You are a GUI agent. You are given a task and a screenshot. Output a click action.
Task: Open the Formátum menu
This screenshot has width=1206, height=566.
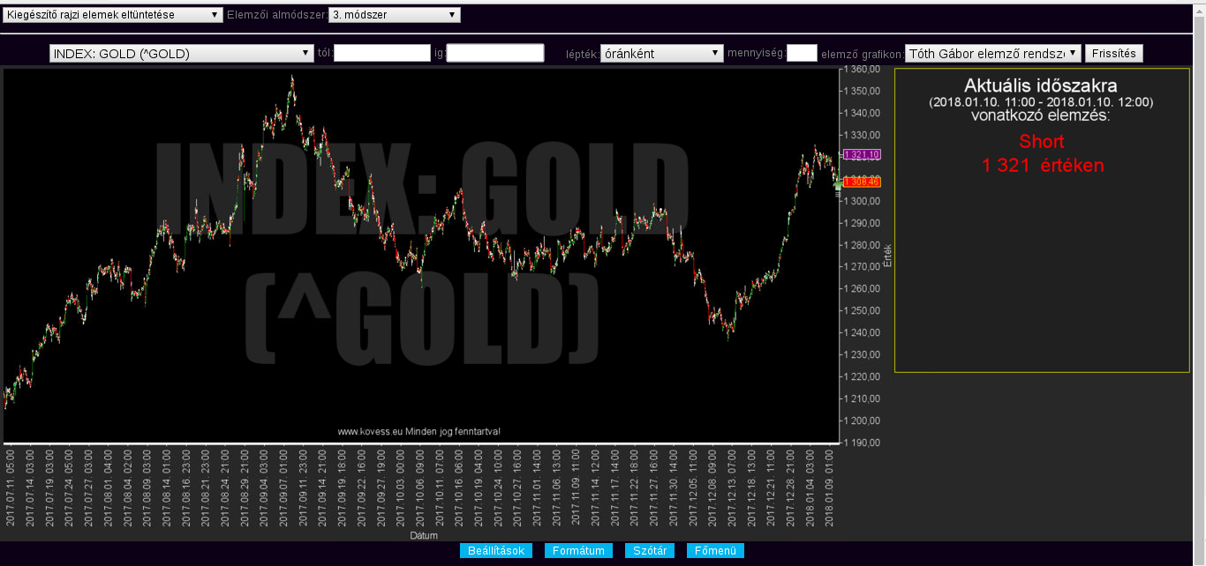(x=578, y=551)
